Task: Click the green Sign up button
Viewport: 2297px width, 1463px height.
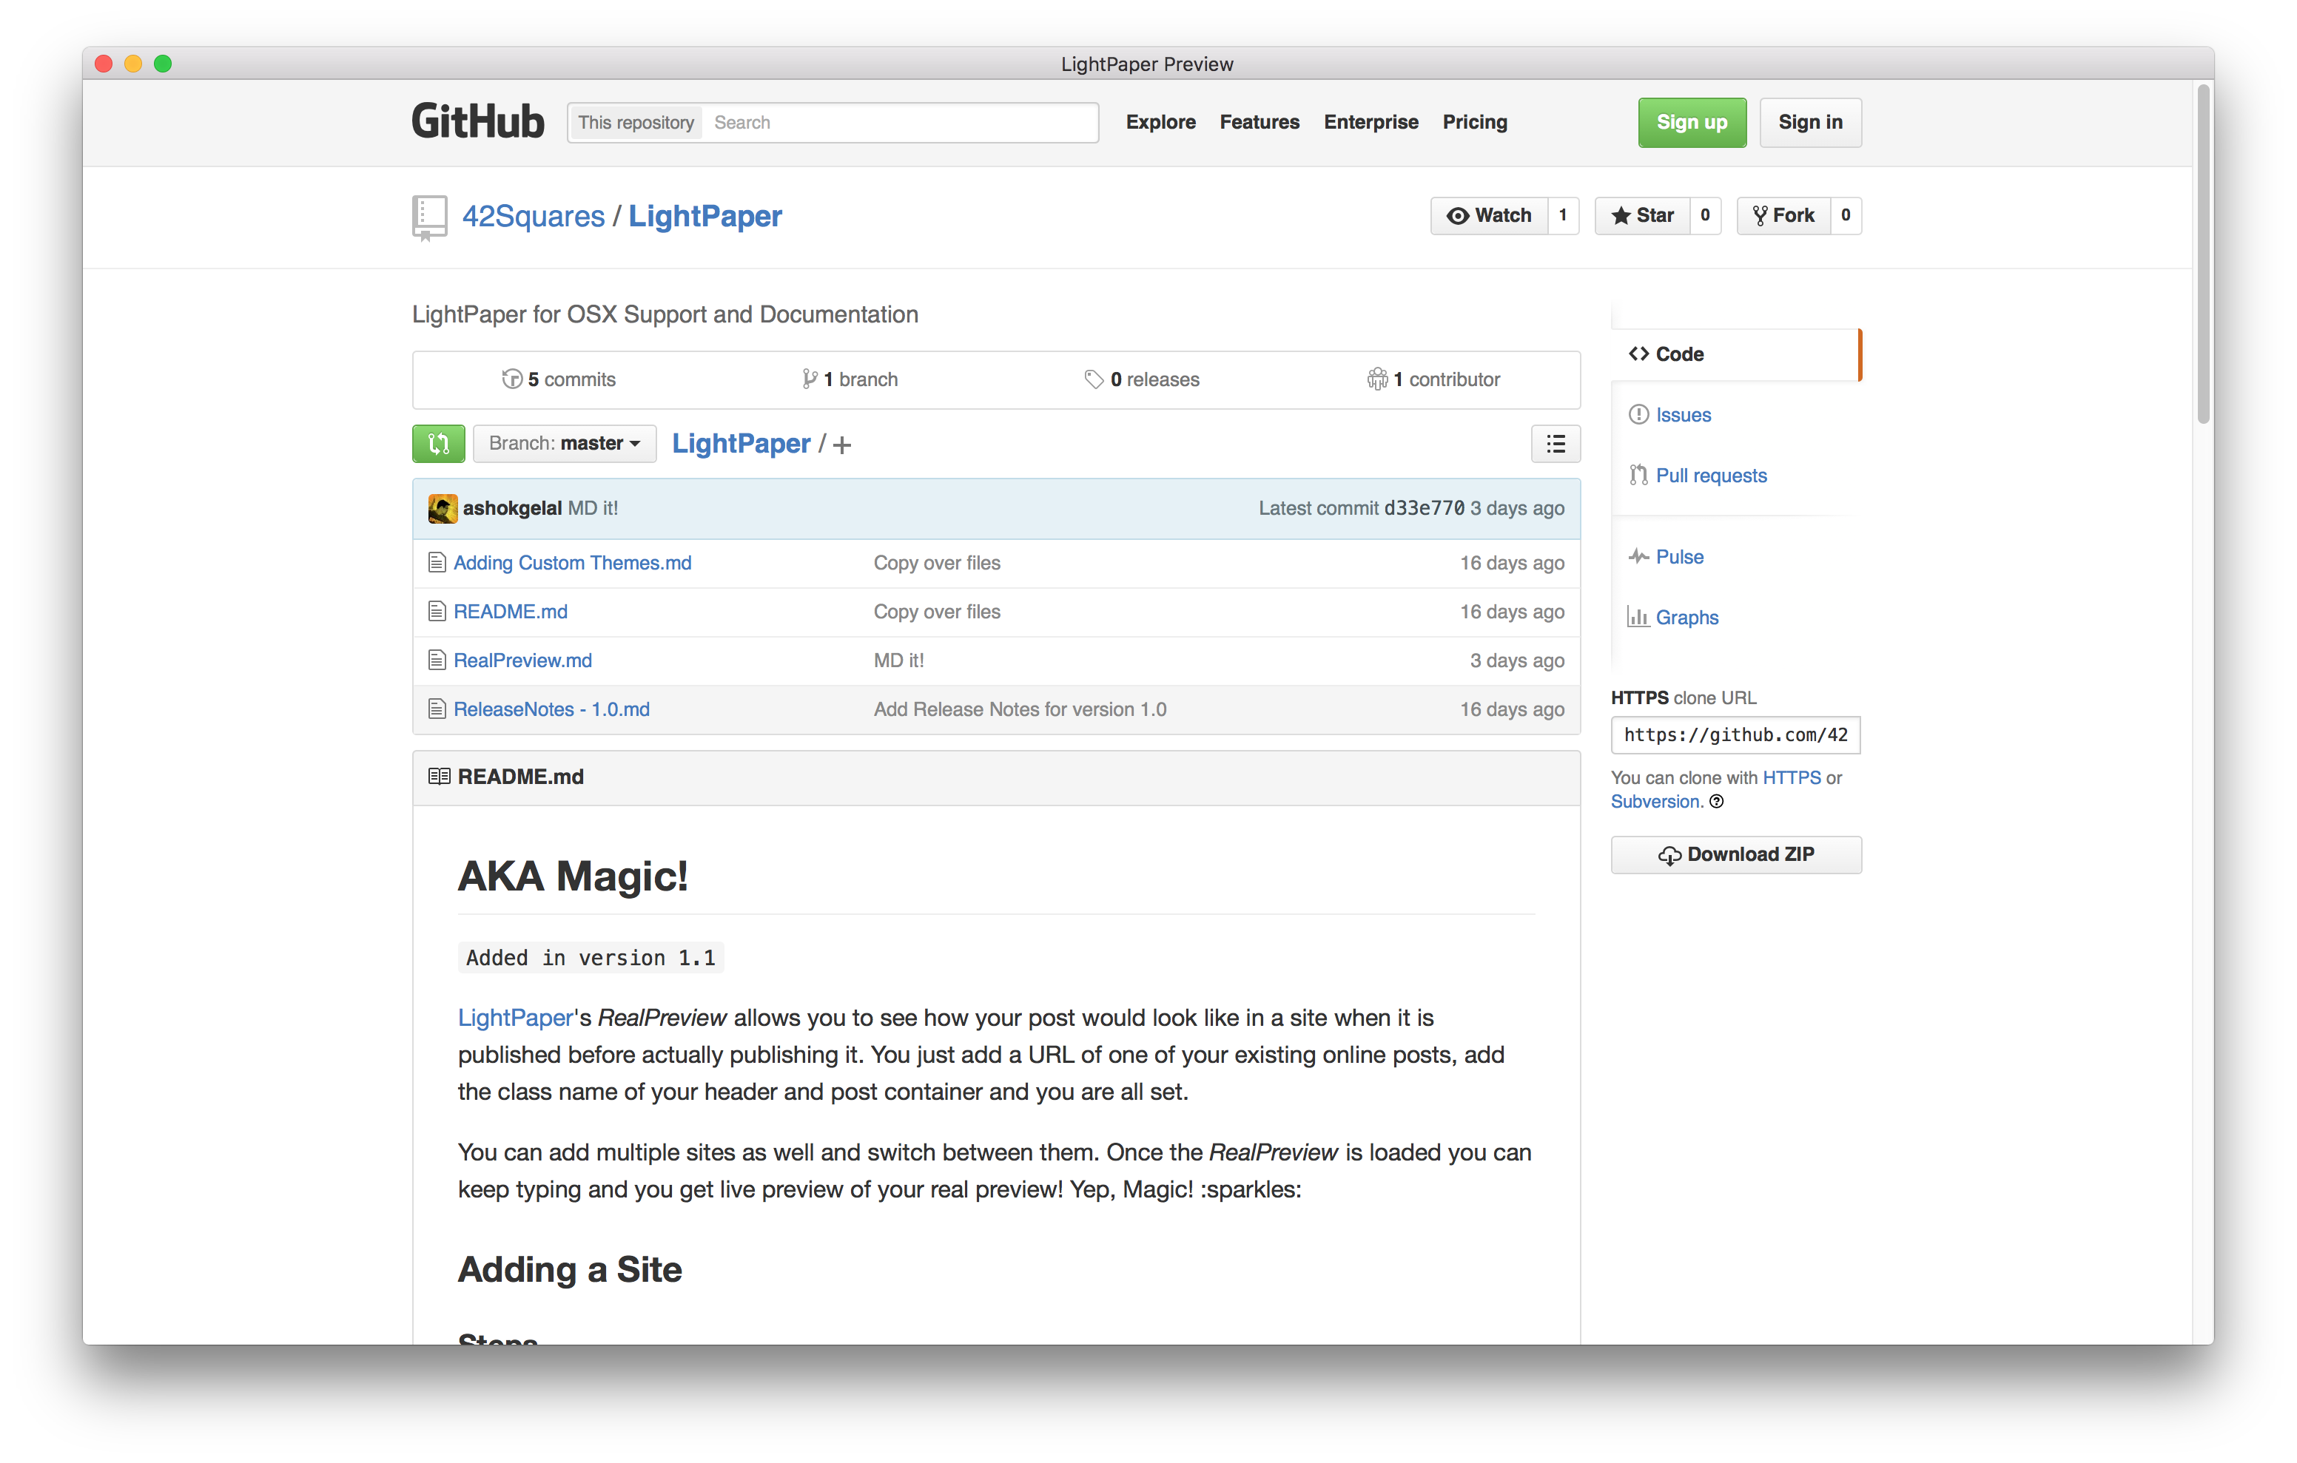Action: click(x=1692, y=122)
